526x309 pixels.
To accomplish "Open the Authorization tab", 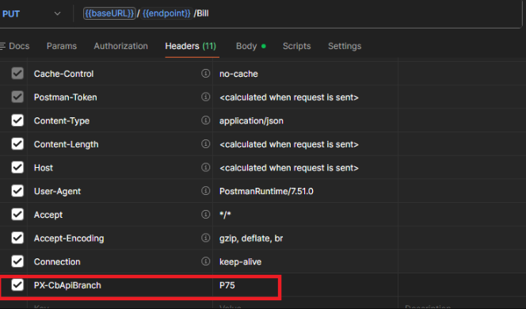I will click(120, 46).
